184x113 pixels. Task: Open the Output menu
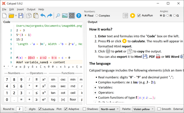pos(31,9)
